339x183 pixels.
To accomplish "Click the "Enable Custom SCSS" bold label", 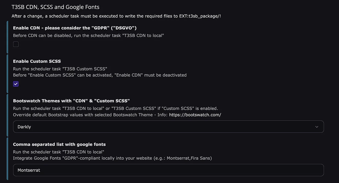I will (x=37, y=61).
